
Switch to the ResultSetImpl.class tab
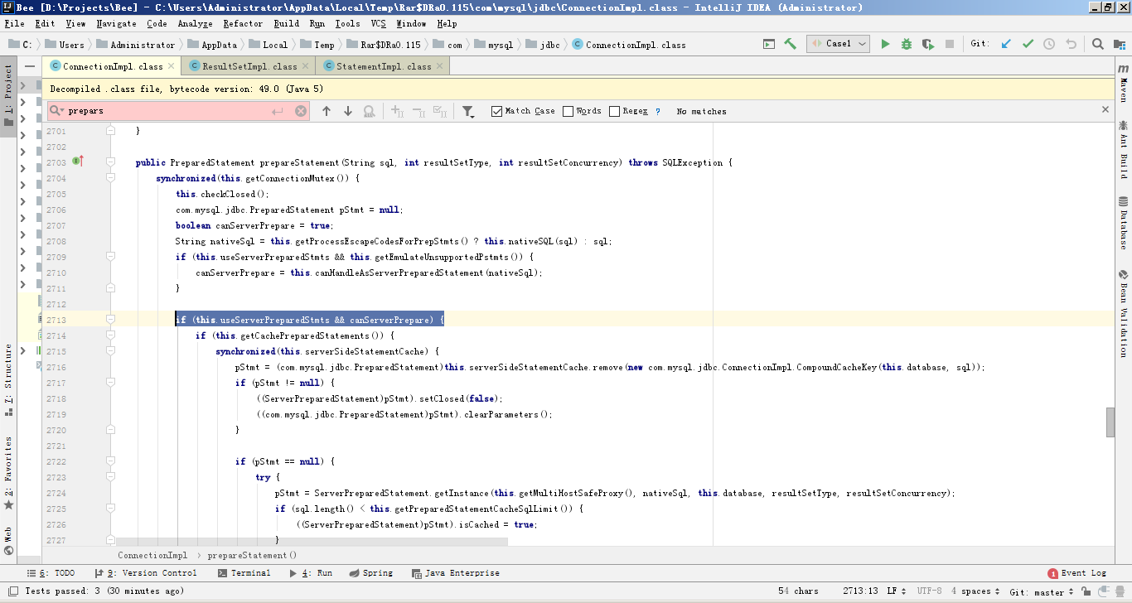coord(249,66)
